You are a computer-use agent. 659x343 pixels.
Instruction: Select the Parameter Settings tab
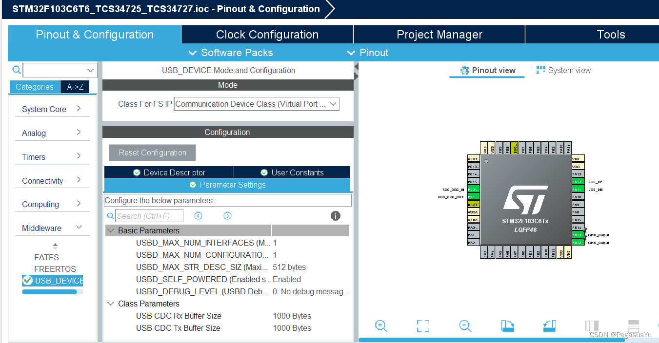[227, 185]
